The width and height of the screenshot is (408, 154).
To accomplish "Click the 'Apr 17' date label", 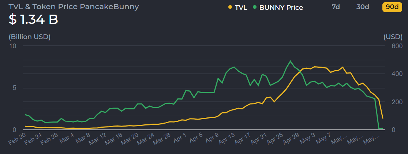I will coord(243,138).
